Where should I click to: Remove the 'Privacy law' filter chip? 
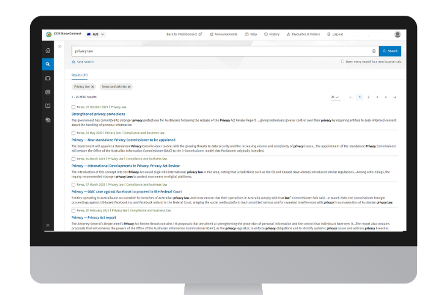click(x=92, y=87)
